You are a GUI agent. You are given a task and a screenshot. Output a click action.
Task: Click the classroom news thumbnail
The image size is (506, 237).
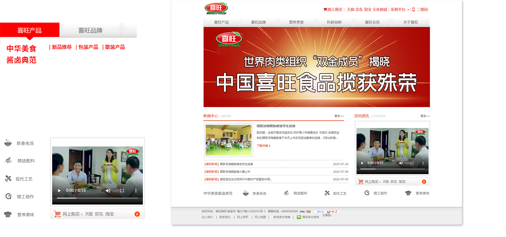pos(228,140)
